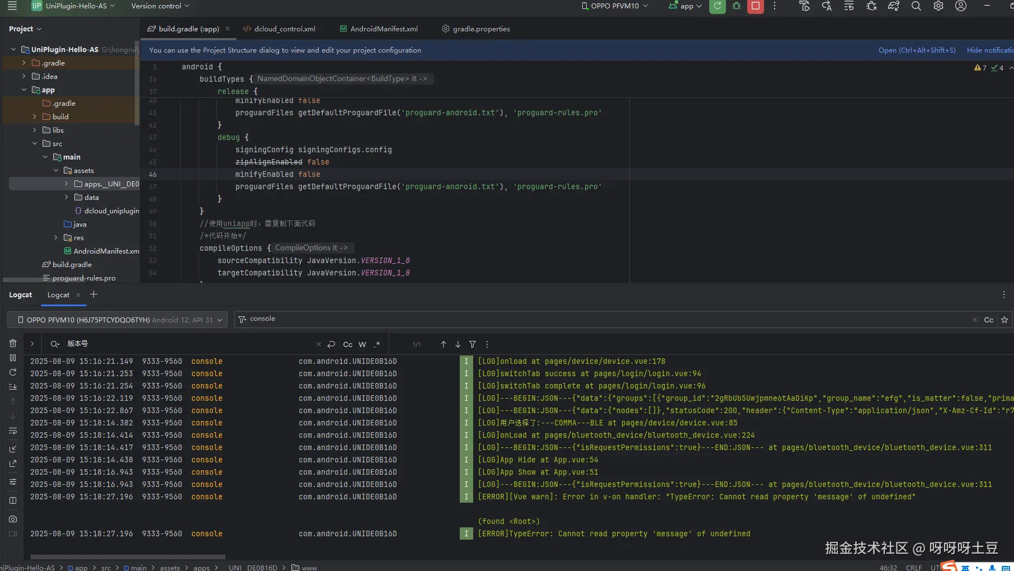Expand the build folder under app
1014x571 pixels.
[35, 116]
